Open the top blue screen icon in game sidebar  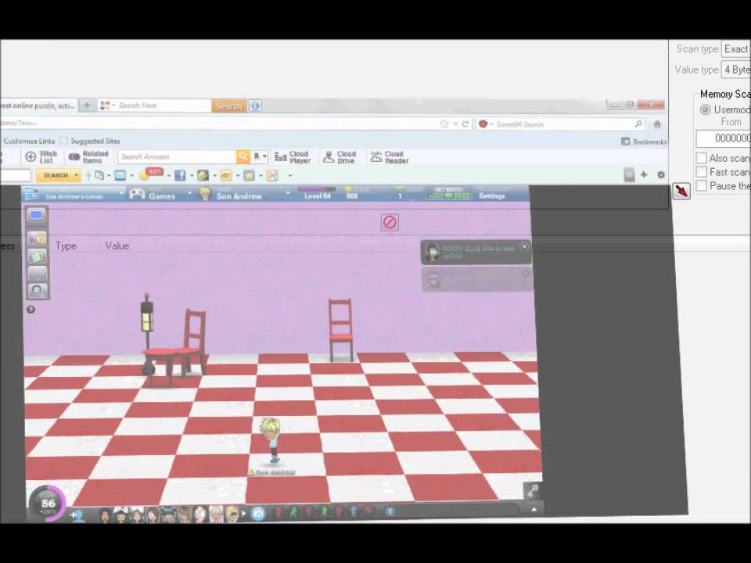(x=37, y=216)
